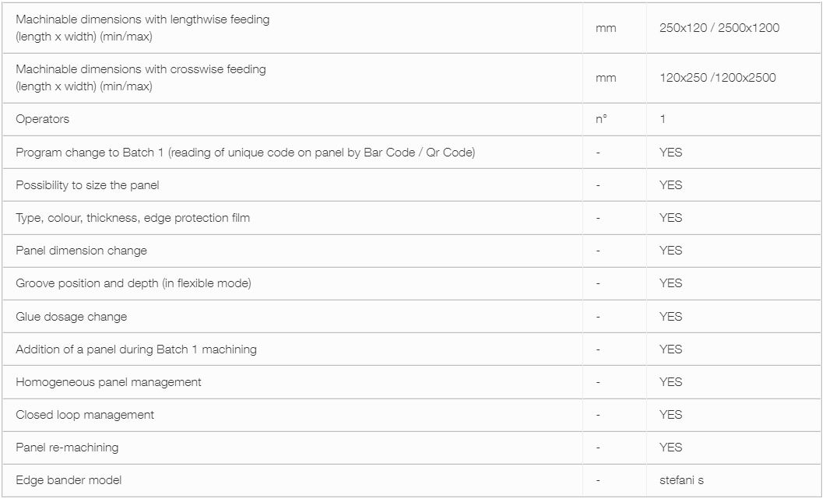Click the Panel re-machining row text
This screenshot has width=826, height=502.
[67, 448]
